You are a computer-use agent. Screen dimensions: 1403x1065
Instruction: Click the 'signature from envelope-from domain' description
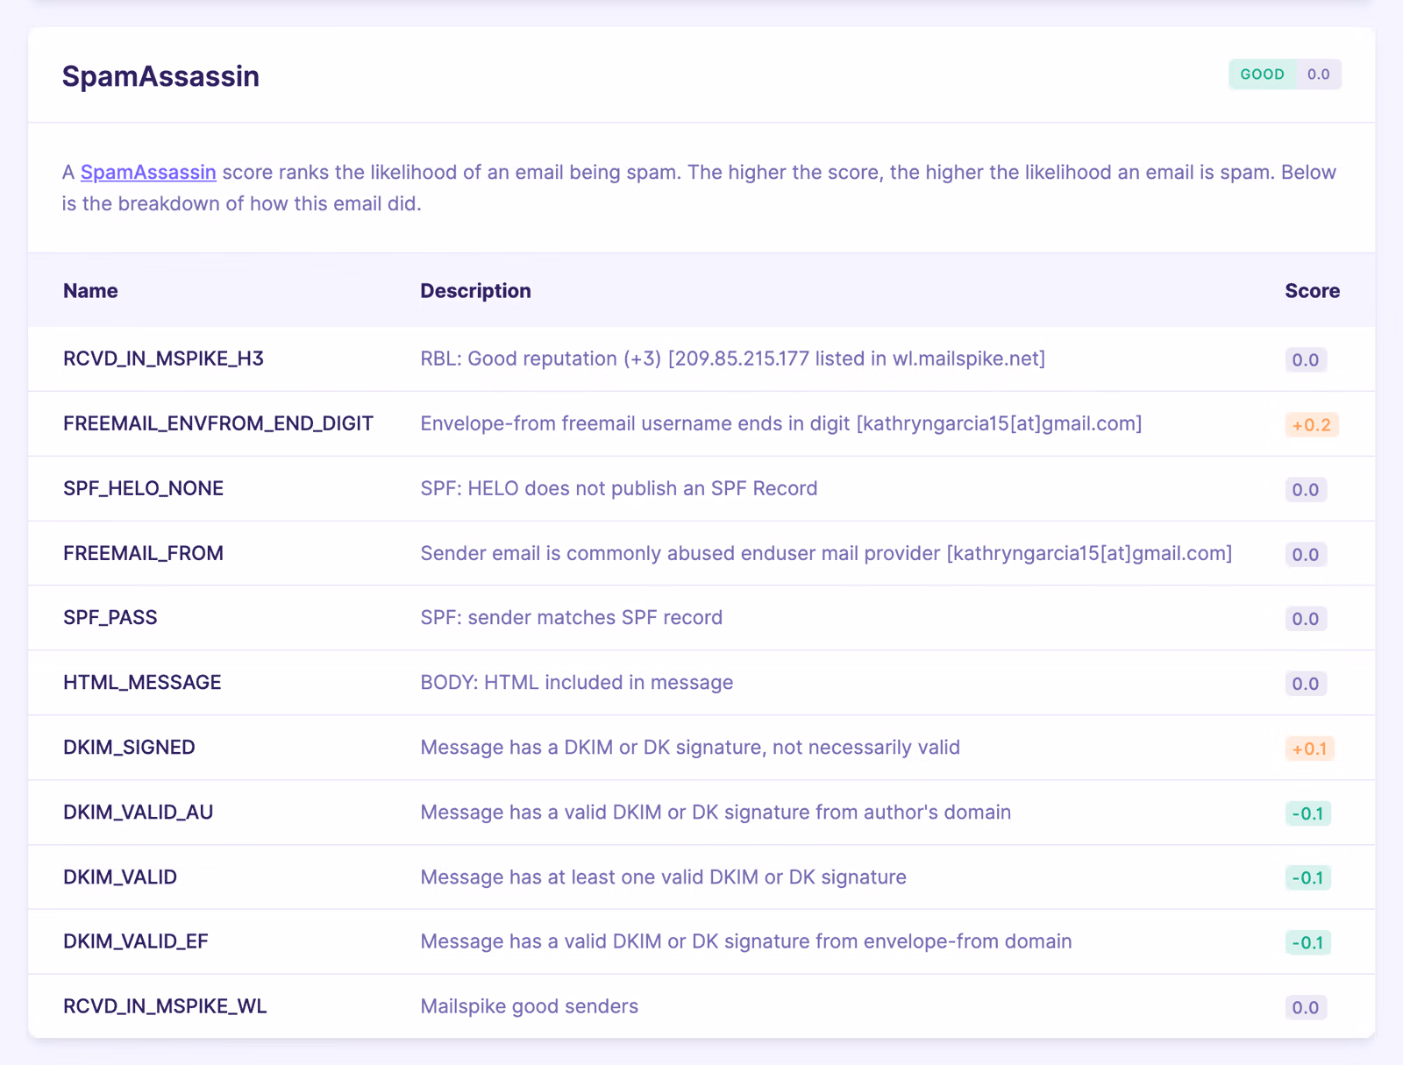click(746, 941)
